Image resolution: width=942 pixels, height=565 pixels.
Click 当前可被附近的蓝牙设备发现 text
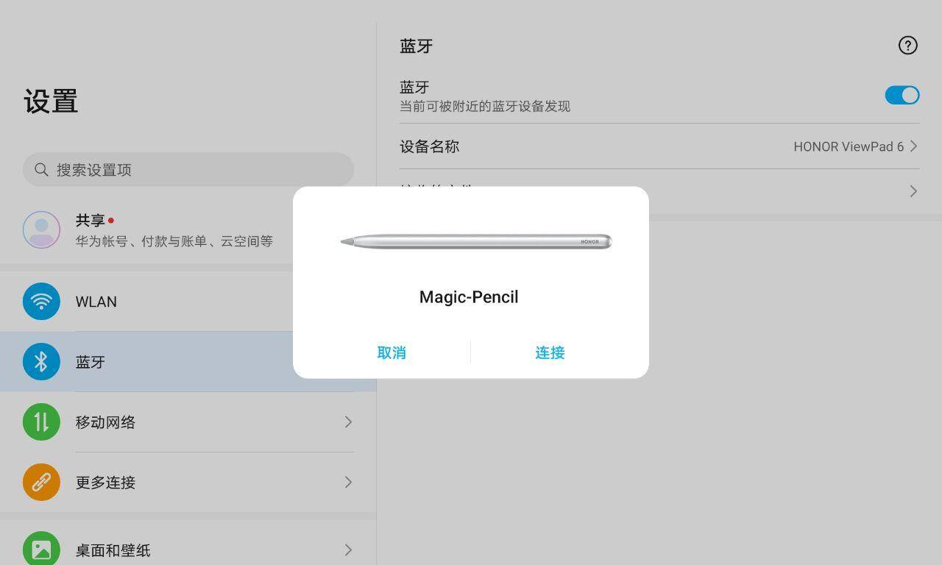click(x=485, y=107)
